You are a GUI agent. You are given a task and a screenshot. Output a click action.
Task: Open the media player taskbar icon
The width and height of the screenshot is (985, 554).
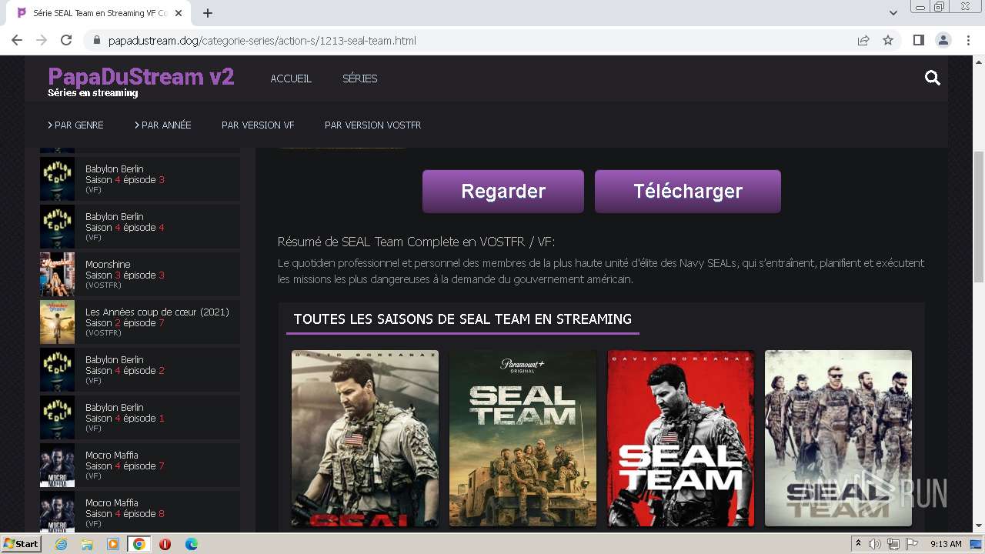pyautogui.click(x=113, y=544)
